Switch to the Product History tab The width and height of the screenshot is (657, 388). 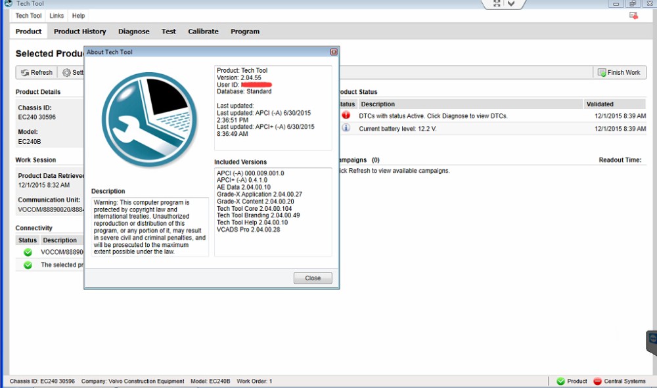pos(79,32)
